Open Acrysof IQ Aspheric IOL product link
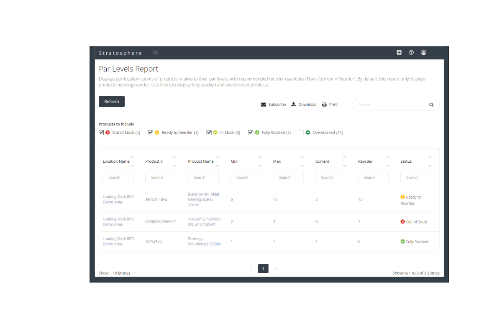The height and width of the screenshot is (321, 479). 205,222
